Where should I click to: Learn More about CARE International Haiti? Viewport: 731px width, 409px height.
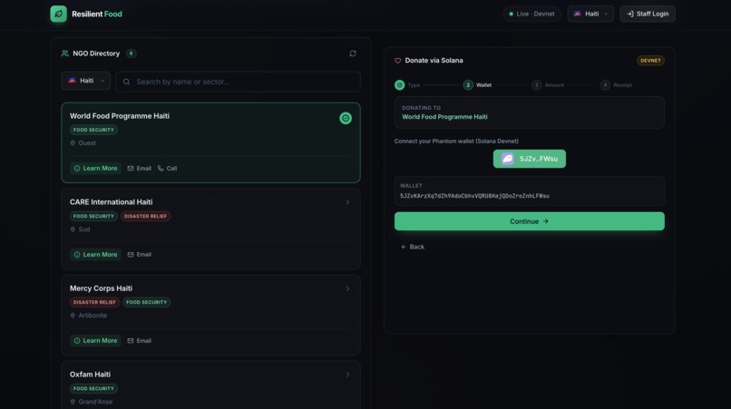(x=95, y=255)
